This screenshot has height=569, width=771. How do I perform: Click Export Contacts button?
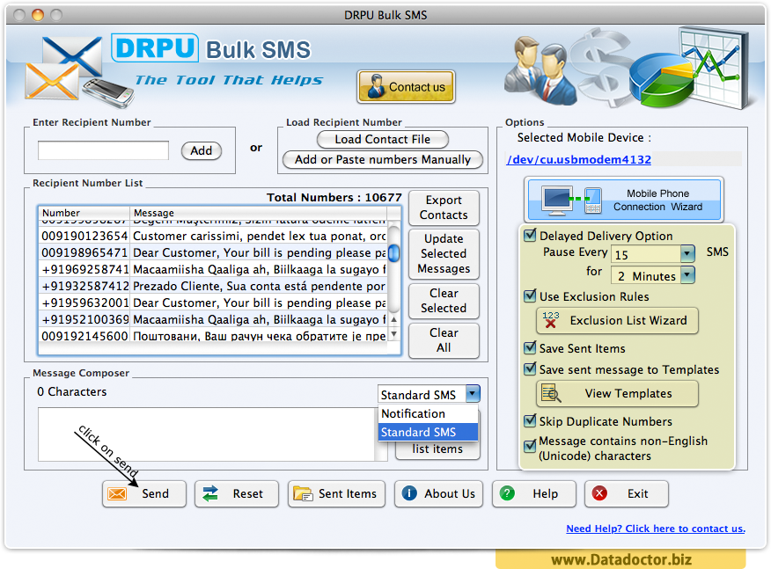(x=444, y=208)
